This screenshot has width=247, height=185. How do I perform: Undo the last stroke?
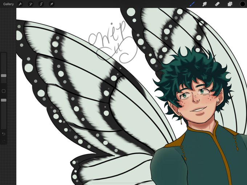point(4,134)
